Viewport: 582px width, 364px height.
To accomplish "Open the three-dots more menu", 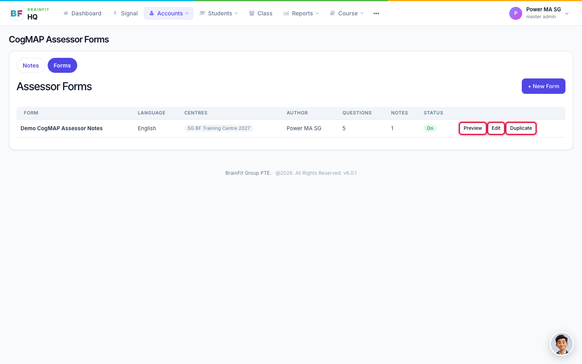I will tap(376, 13).
